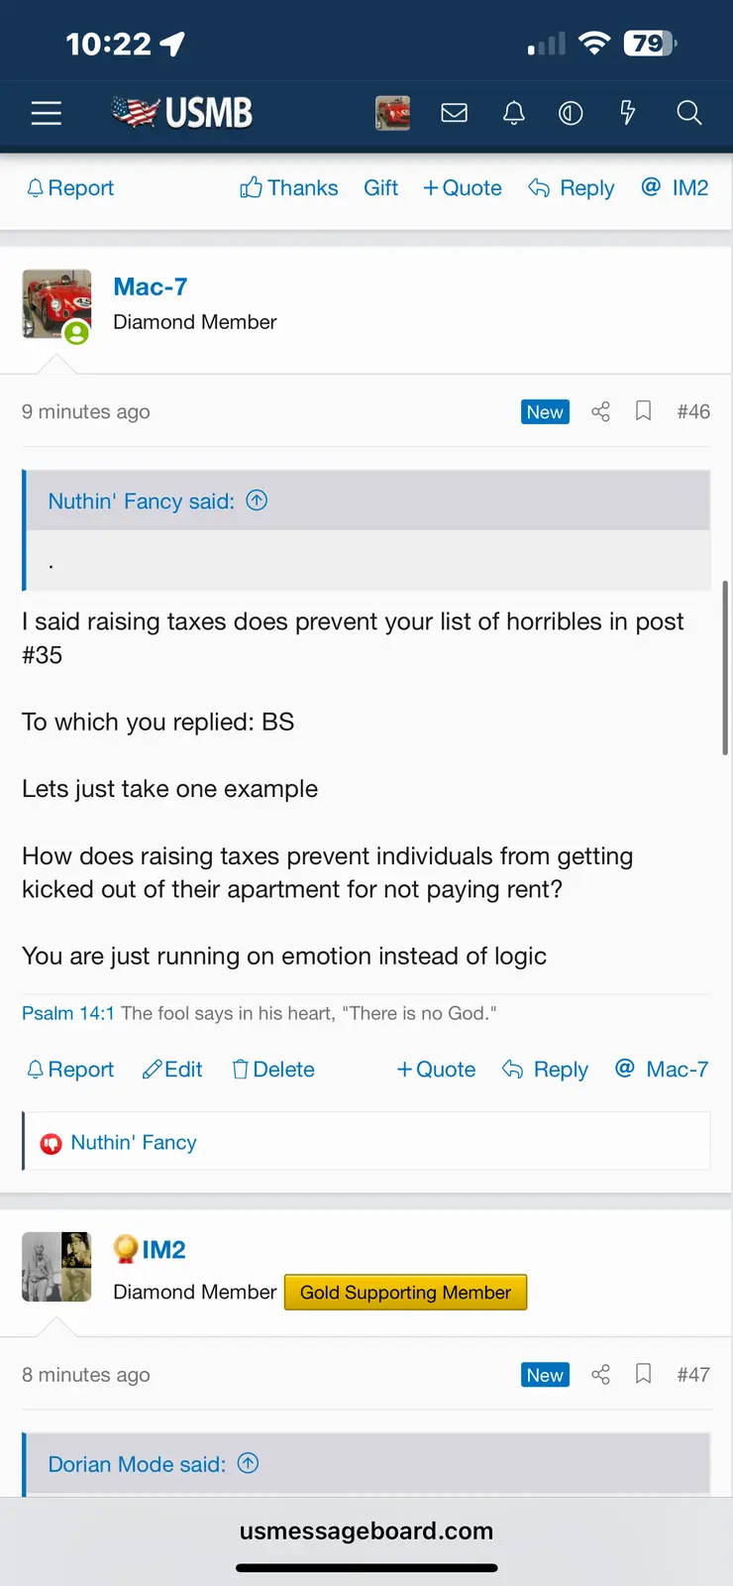Open the alerts bell icon
The image size is (733, 1586).
click(x=513, y=113)
